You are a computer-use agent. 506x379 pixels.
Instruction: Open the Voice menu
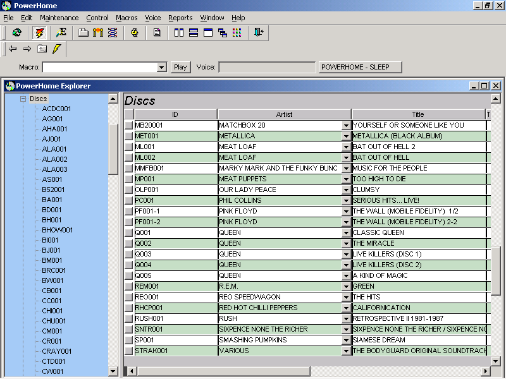(x=152, y=18)
